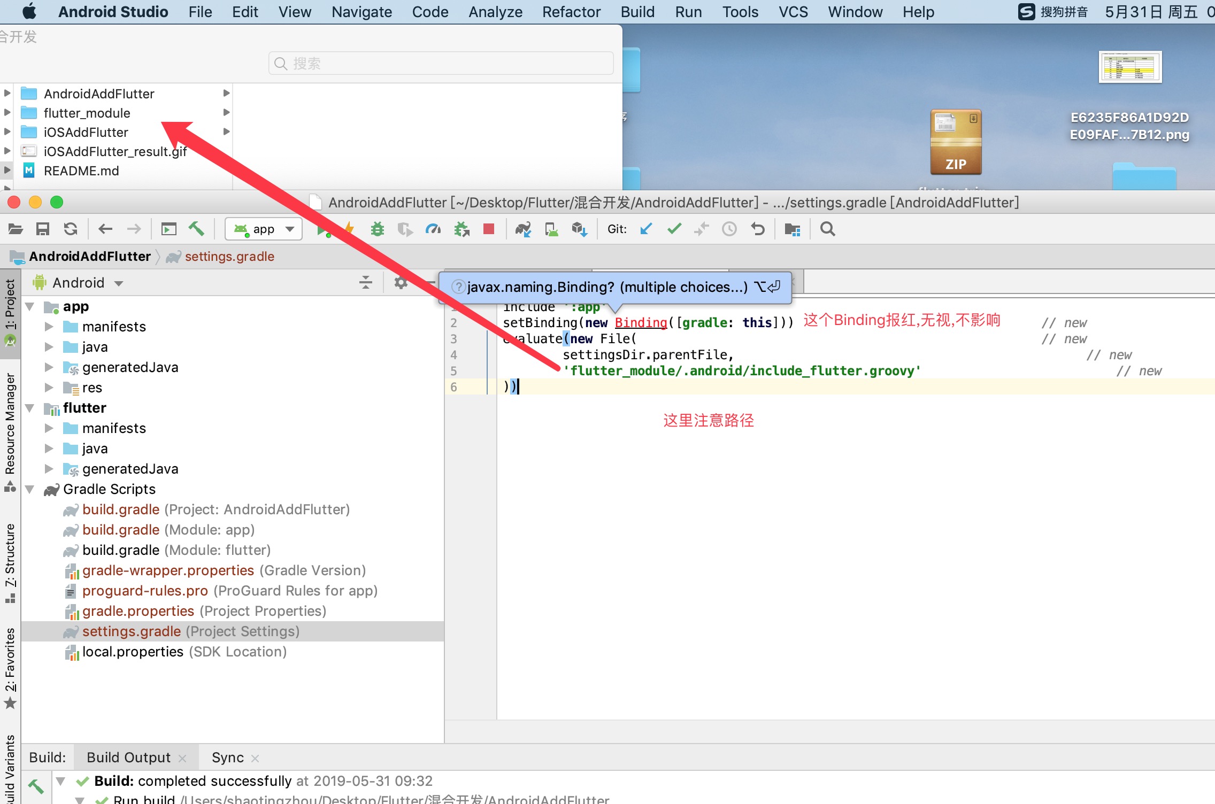Expand the app manifests folder
The image size is (1215, 804).
tap(49, 327)
